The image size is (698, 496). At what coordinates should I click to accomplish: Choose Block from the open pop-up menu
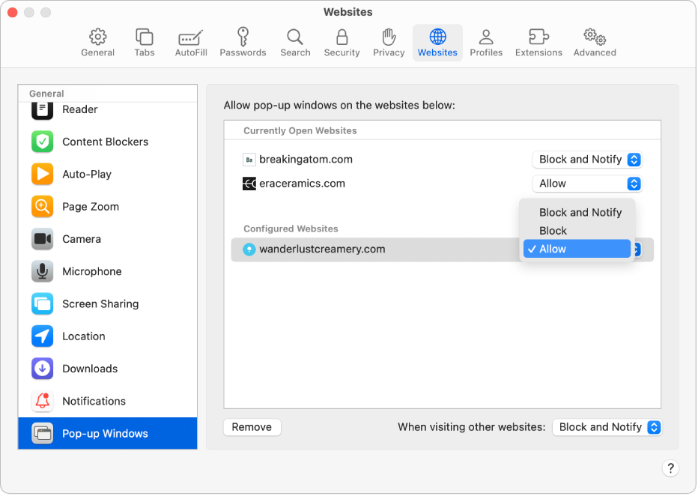(553, 230)
